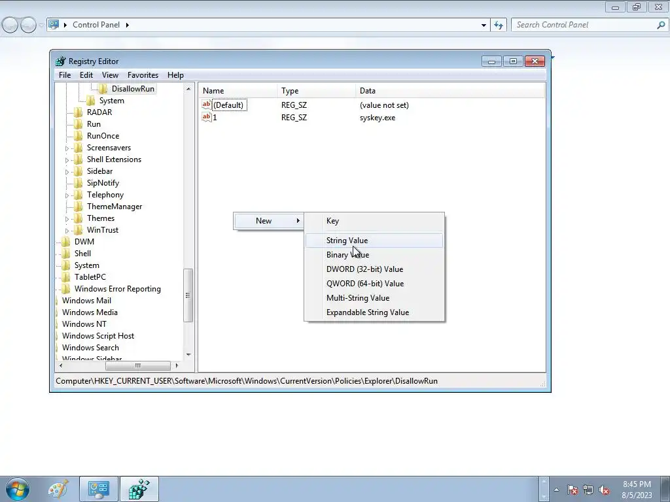The image size is (670, 502).
Task: Select Windows Script Host key
Action: pos(98,336)
